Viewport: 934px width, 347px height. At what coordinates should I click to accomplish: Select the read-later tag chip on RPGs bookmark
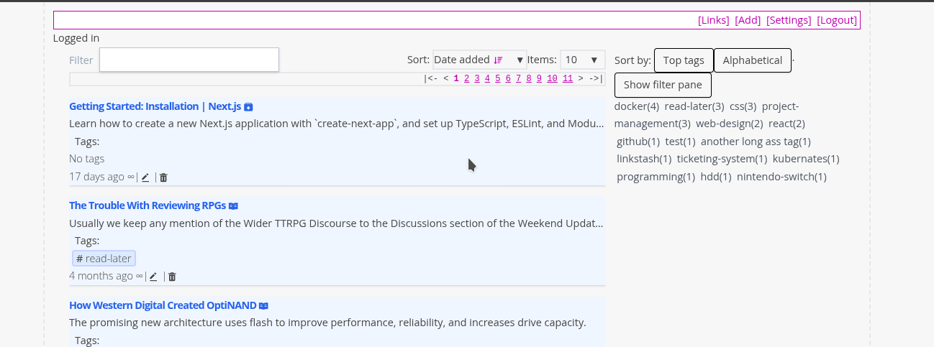point(104,259)
